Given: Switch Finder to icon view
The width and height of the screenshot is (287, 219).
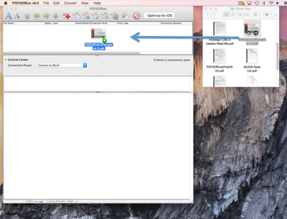Looking at the screenshot, I should coord(226,14).
